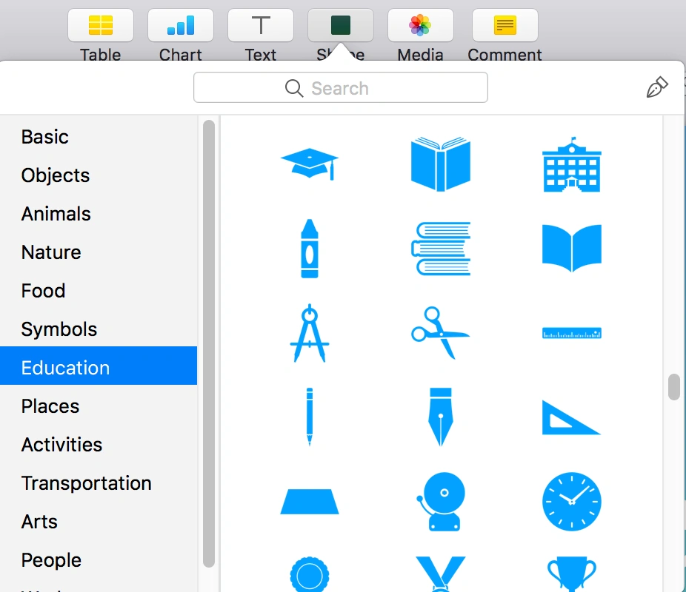The width and height of the screenshot is (686, 592).
Task: Insert the pencil shape
Action: coord(310,417)
